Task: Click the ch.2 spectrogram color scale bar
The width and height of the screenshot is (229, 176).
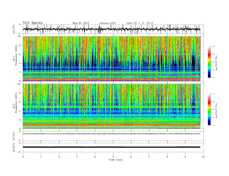Action: pos(209,110)
